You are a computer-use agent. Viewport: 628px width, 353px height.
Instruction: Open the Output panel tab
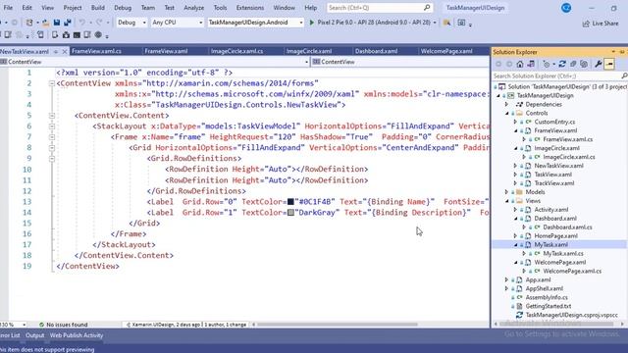pos(35,335)
